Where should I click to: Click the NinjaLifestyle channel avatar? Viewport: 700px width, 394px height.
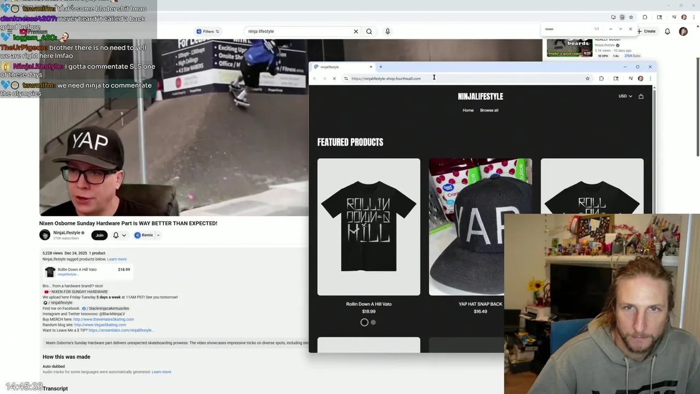click(45, 235)
